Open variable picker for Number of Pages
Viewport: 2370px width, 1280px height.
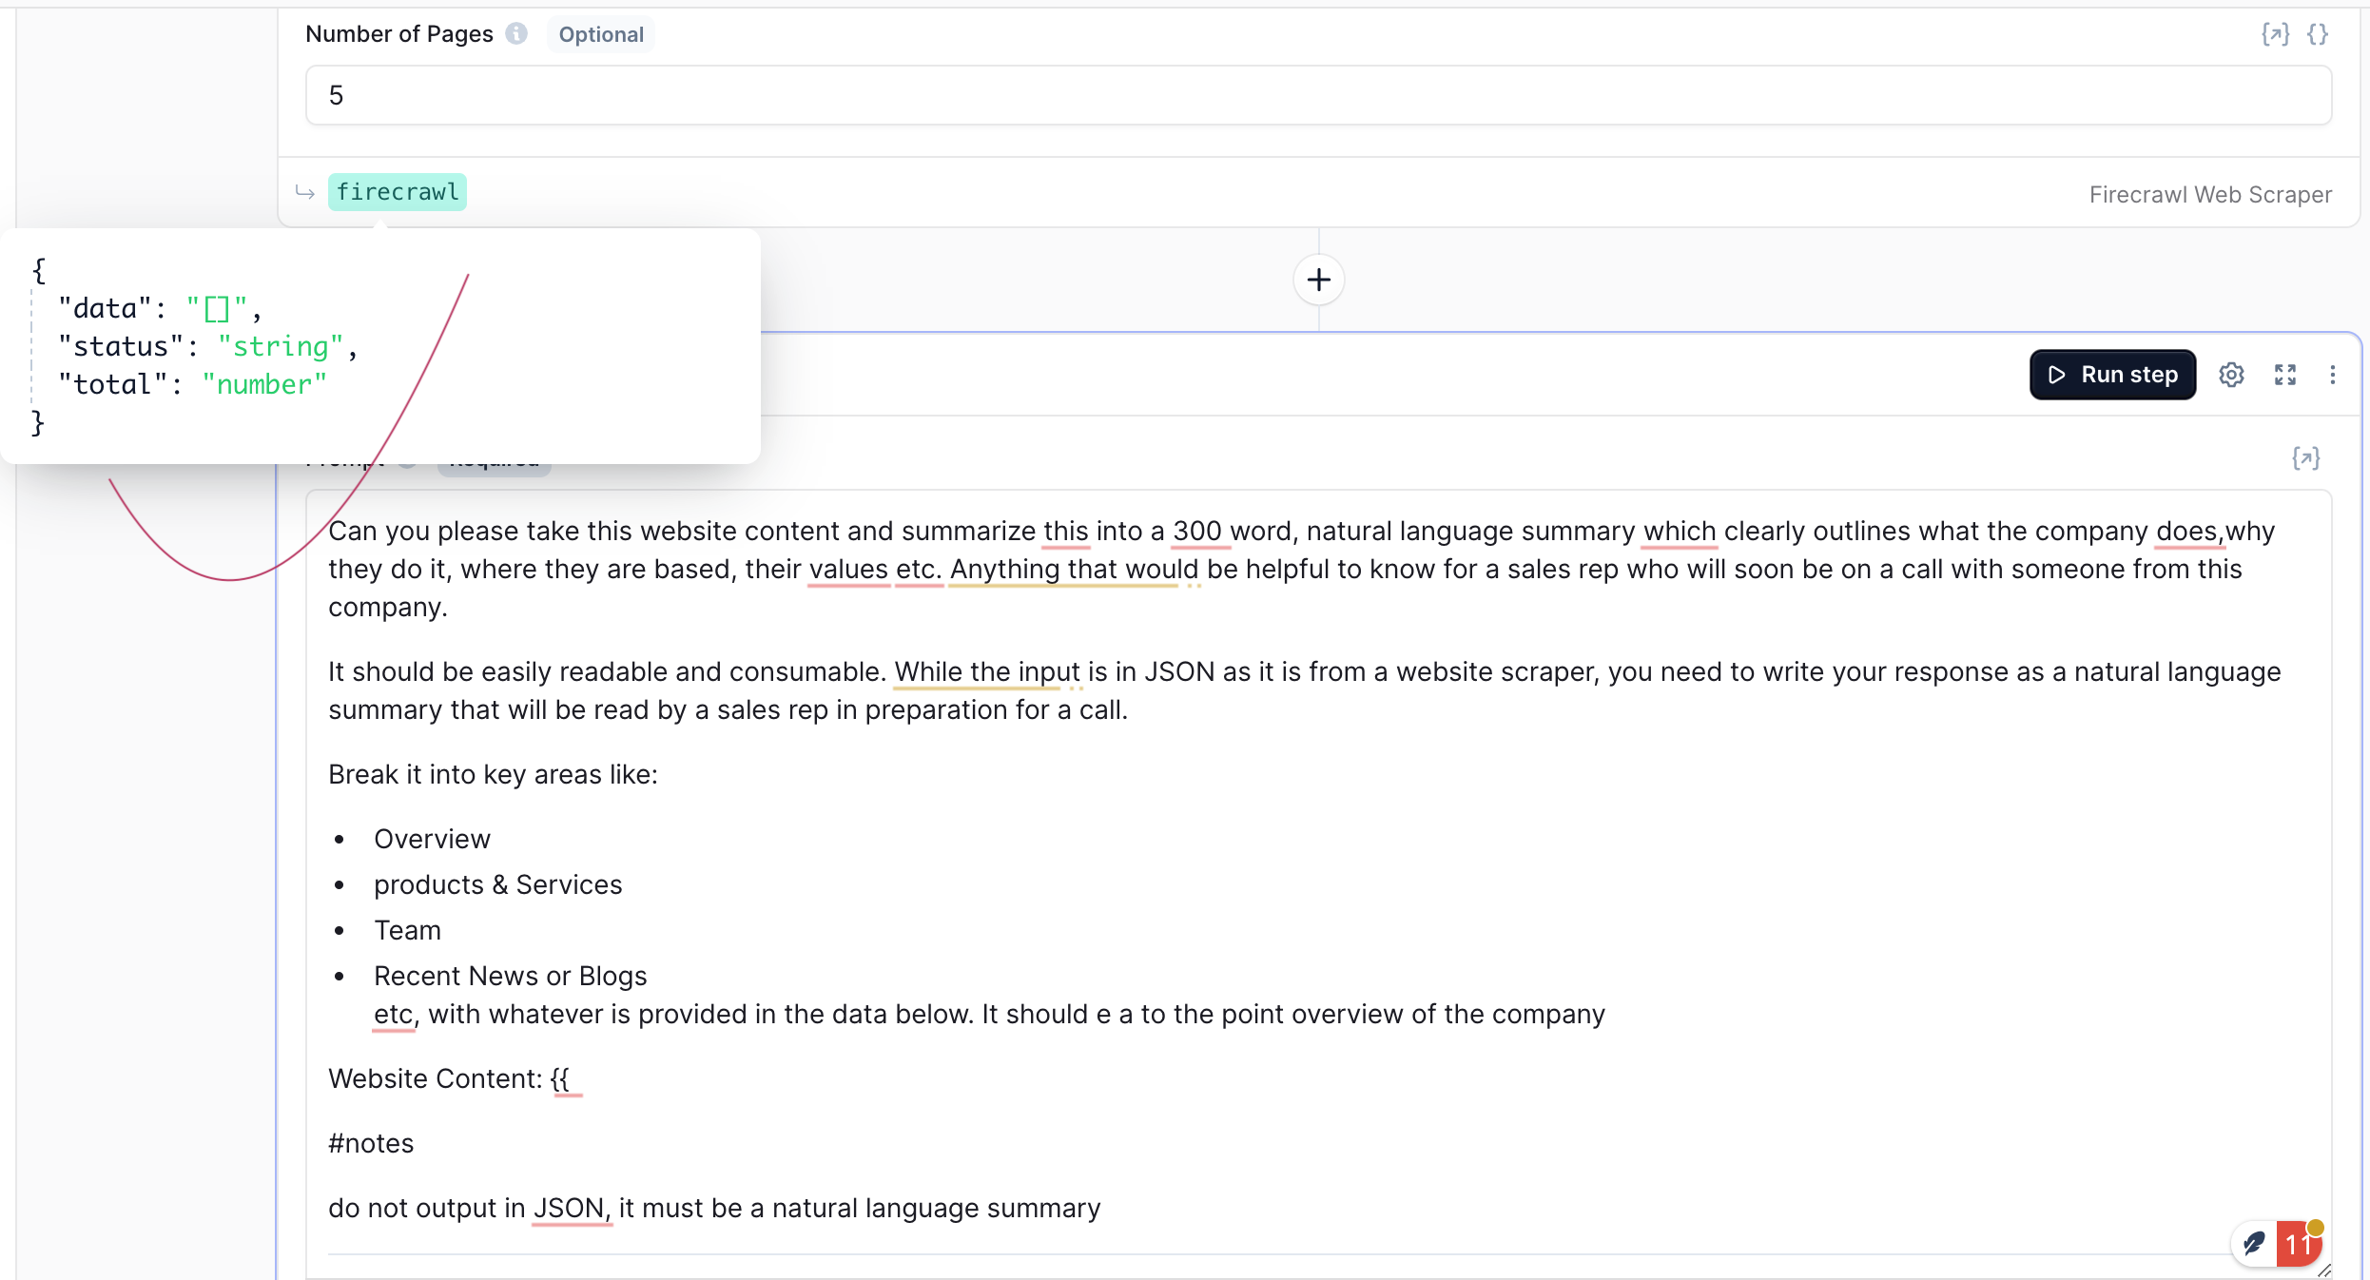[x=2275, y=34]
